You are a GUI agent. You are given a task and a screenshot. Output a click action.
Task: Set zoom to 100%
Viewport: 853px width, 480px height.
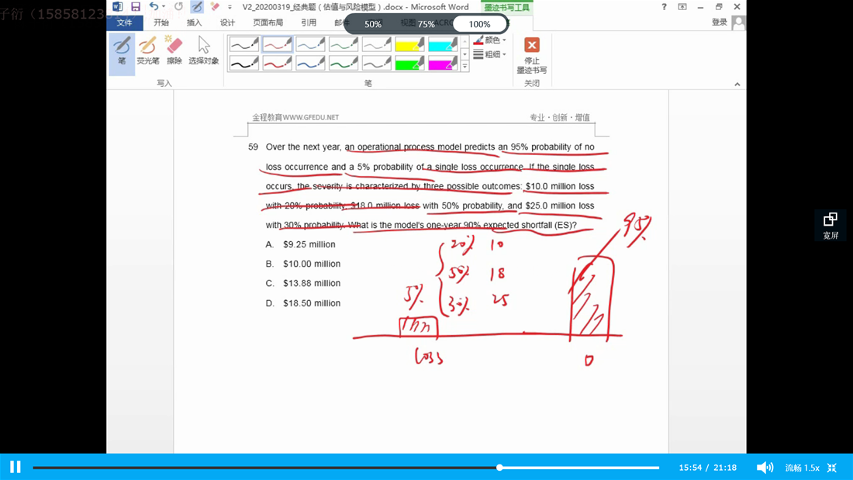click(479, 24)
